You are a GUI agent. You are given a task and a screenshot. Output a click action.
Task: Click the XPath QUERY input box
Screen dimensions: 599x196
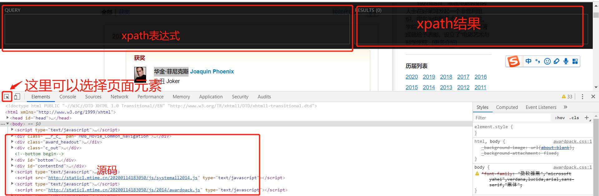[177, 29]
